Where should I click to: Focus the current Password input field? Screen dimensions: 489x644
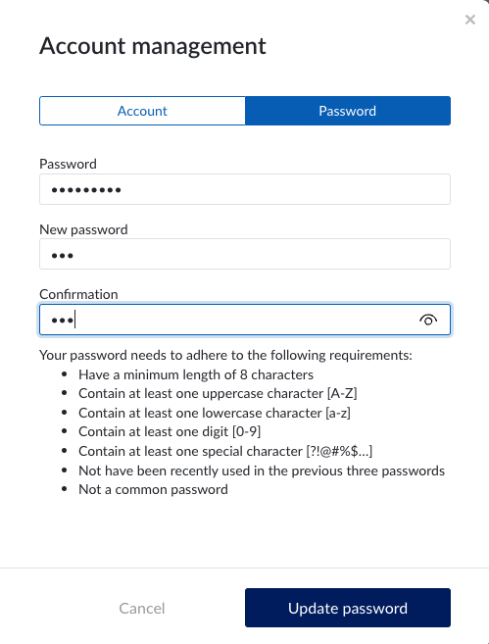pyautogui.click(x=245, y=189)
